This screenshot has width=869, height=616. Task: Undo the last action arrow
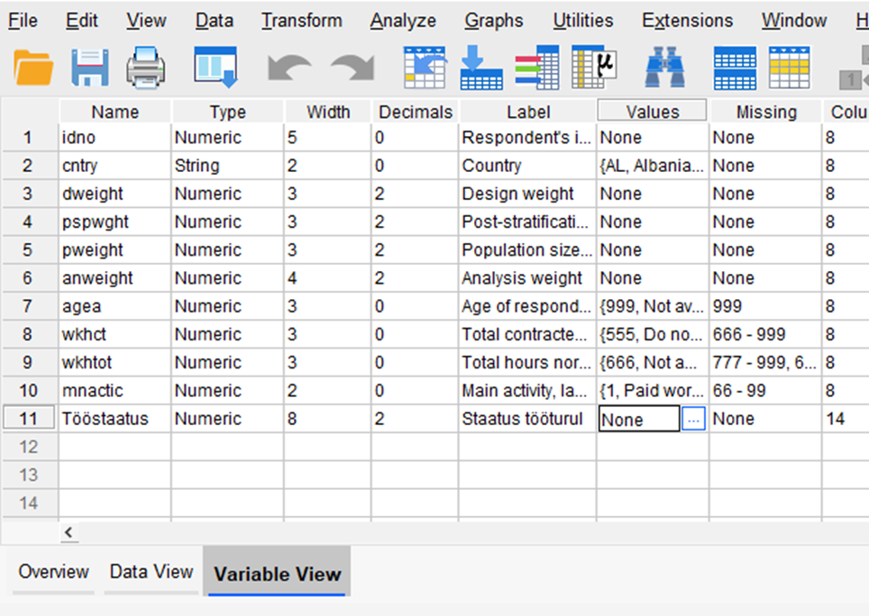289,68
